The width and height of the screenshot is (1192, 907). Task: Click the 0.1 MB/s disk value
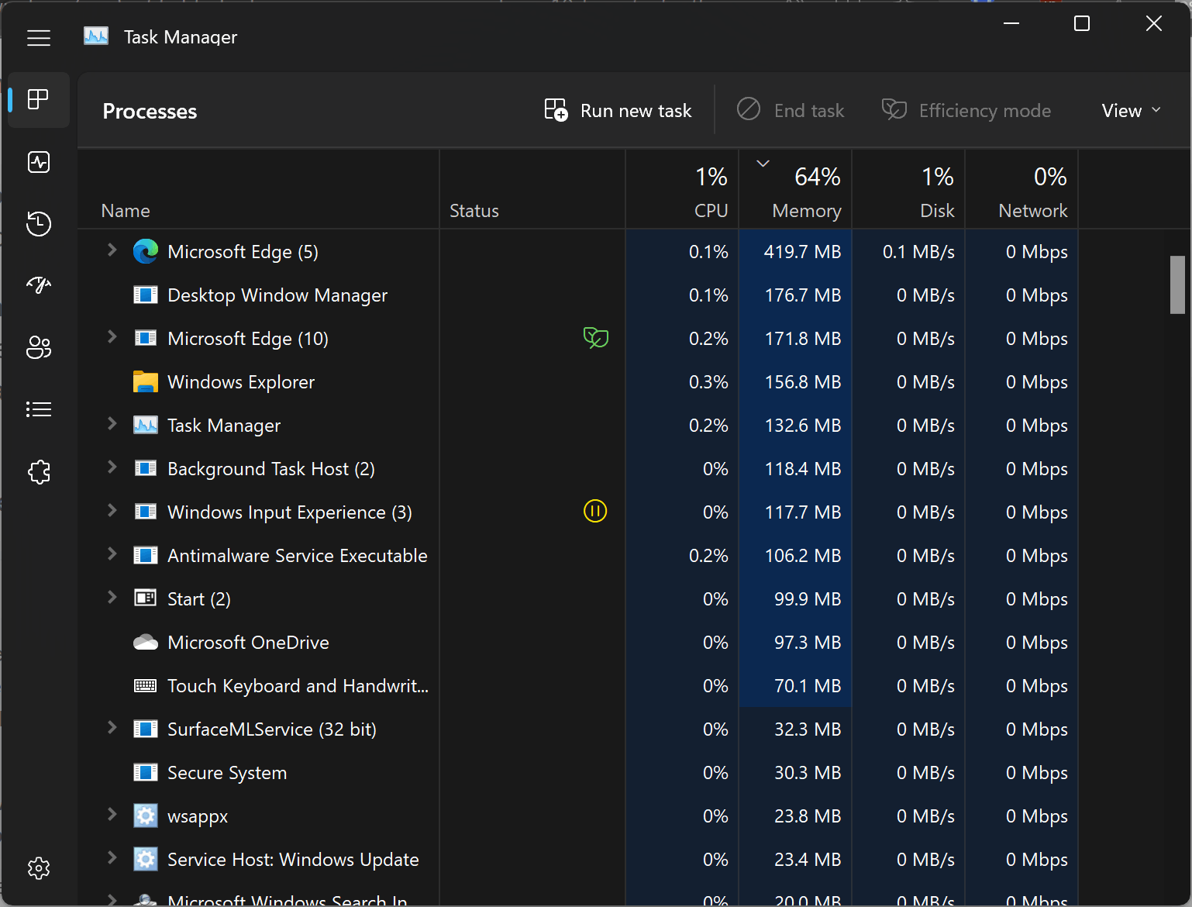[x=918, y=252]
